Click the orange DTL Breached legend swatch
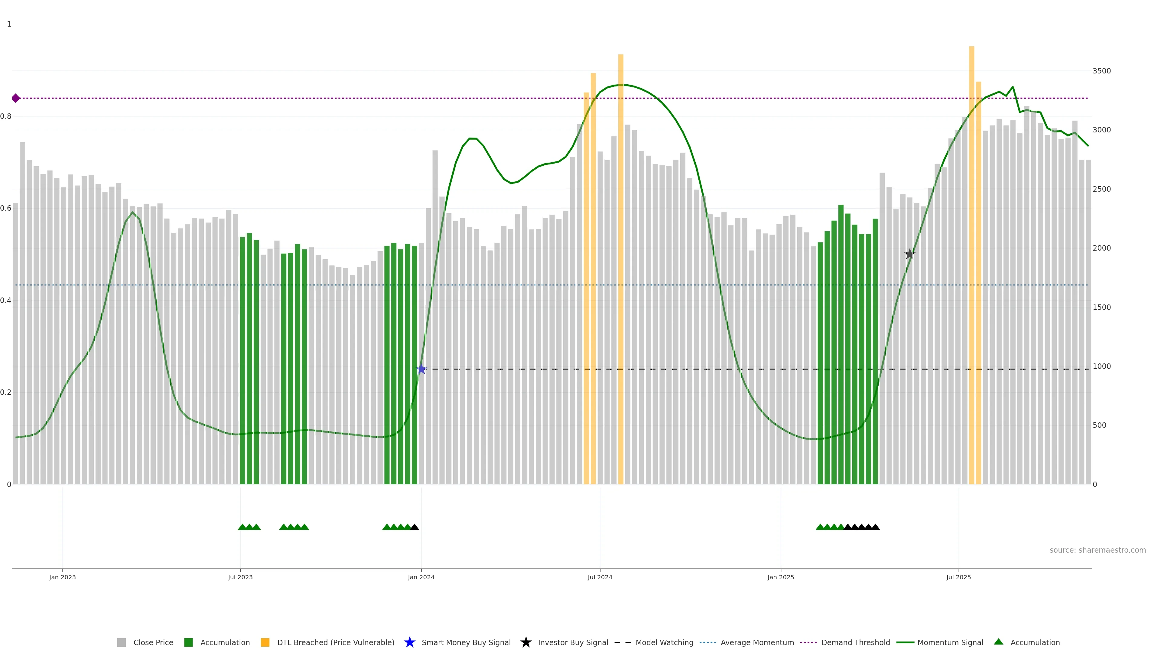 [x=265, y=642]
